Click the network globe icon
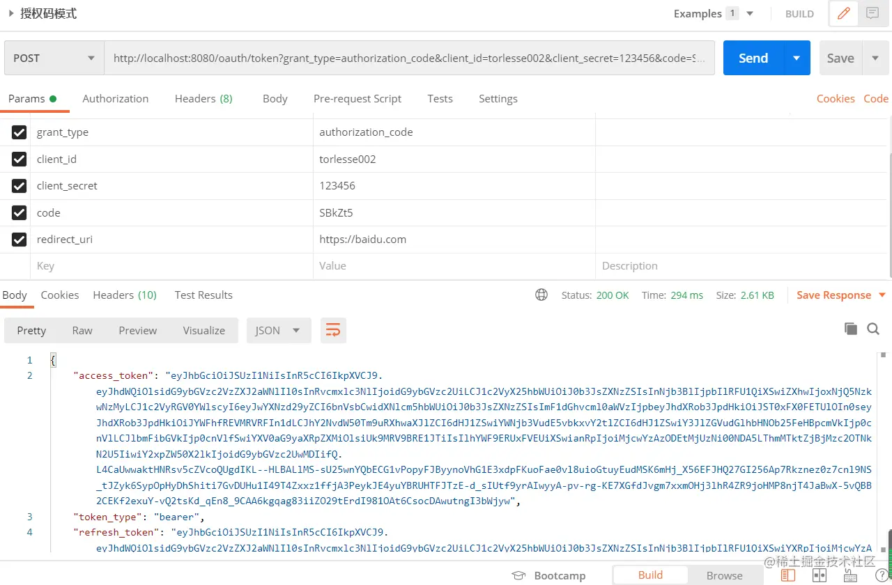This screenshot has height=585, width=892. pos(541,295)
